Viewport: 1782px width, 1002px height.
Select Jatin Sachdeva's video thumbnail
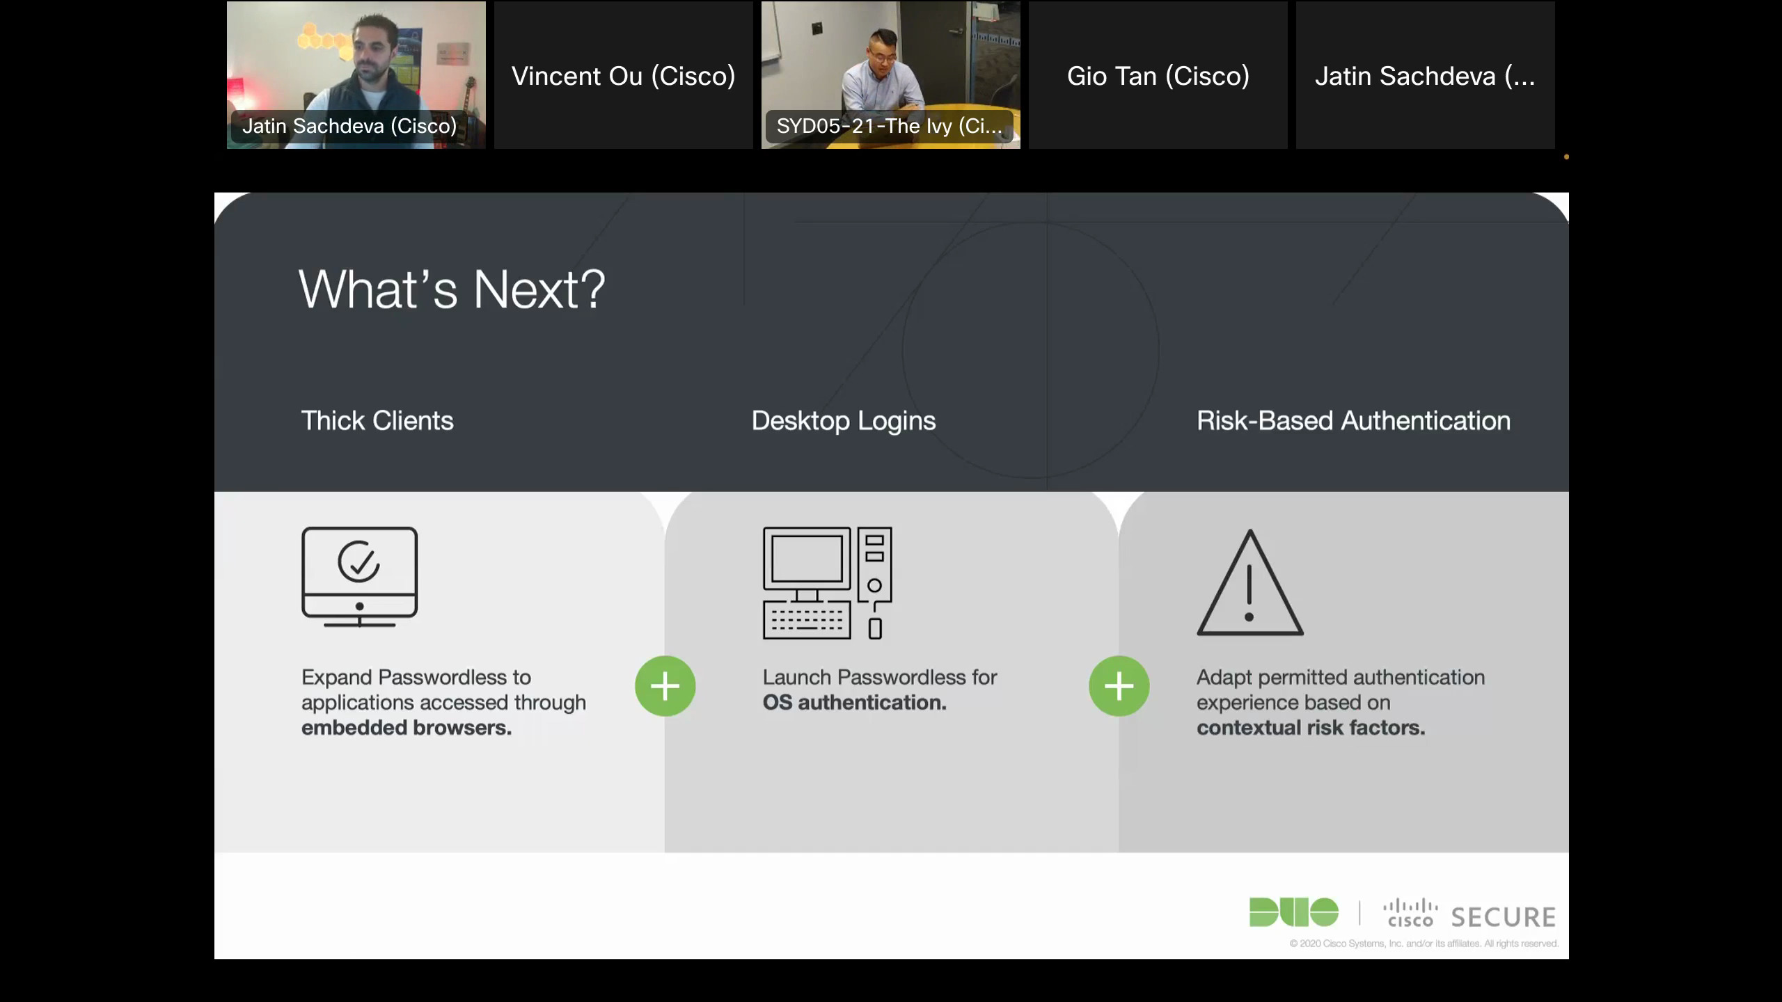[x=356, y=74]
